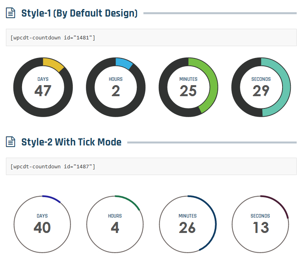Screen dimensions: 303x257
Task: Select shortcode field with id="1481"
Action: click(151, 37)
